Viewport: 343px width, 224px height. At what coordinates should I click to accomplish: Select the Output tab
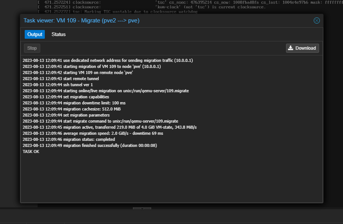35,35
